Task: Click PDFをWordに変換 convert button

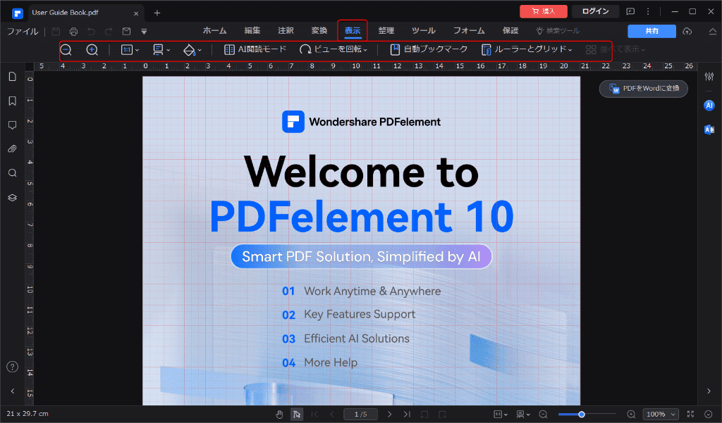Action: 643,88
